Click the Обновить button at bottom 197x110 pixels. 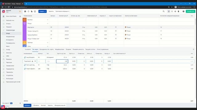coord(36,105)
